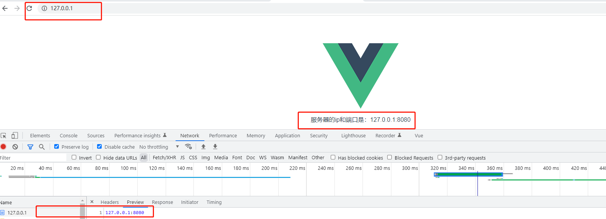Open the Response tab of the request
This screenshot has width=606, height=219.
[x=162, y=202]
